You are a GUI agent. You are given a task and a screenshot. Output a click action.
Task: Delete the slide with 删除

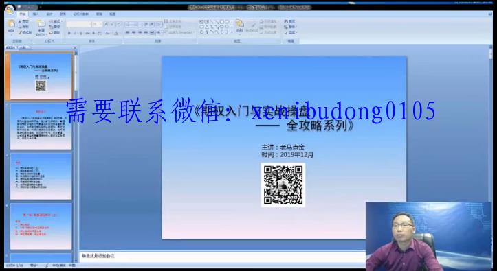click(55, 32)
